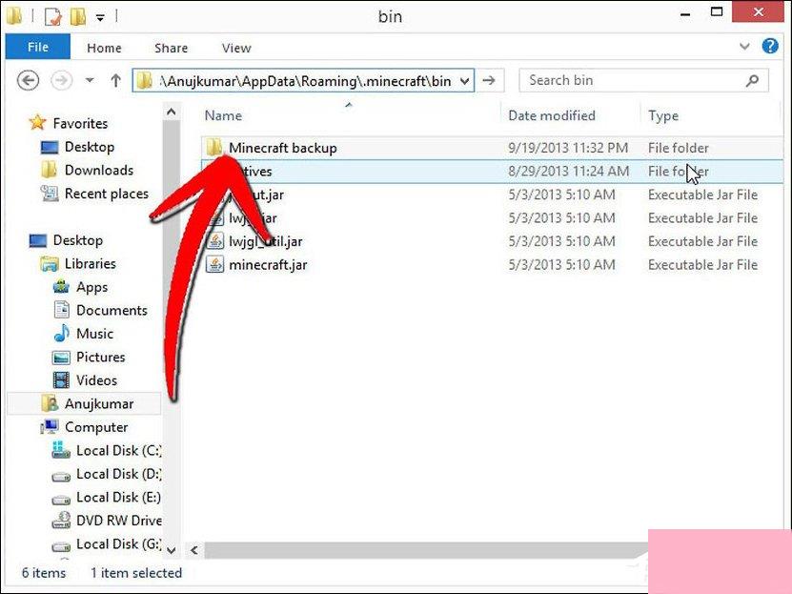The image size is (792, 594).
Task: Open the Pictures library
Action: coord(100,357)
